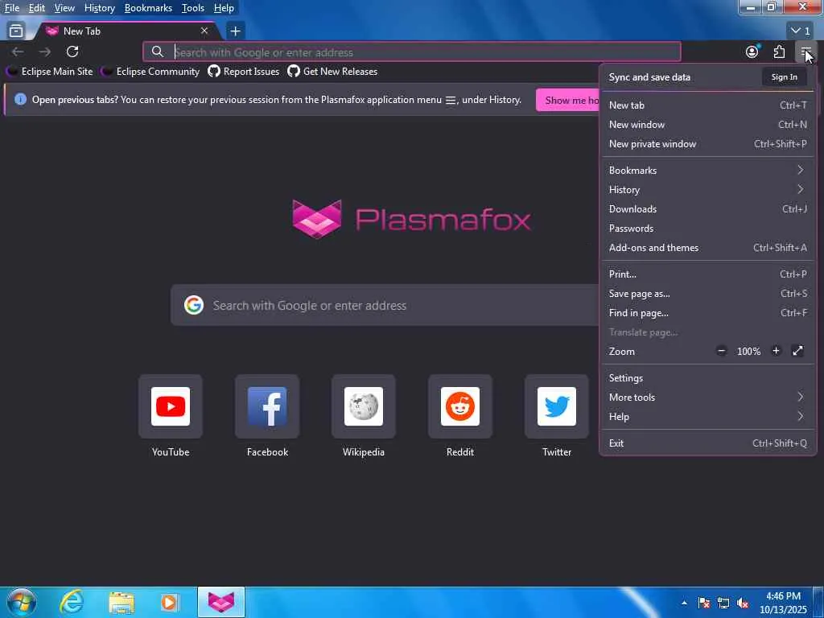The height and width of the screenshot is (618, 824).
Task: Click the info icon in notification bar
Action: pyautogui.click(x=20, y=99)
